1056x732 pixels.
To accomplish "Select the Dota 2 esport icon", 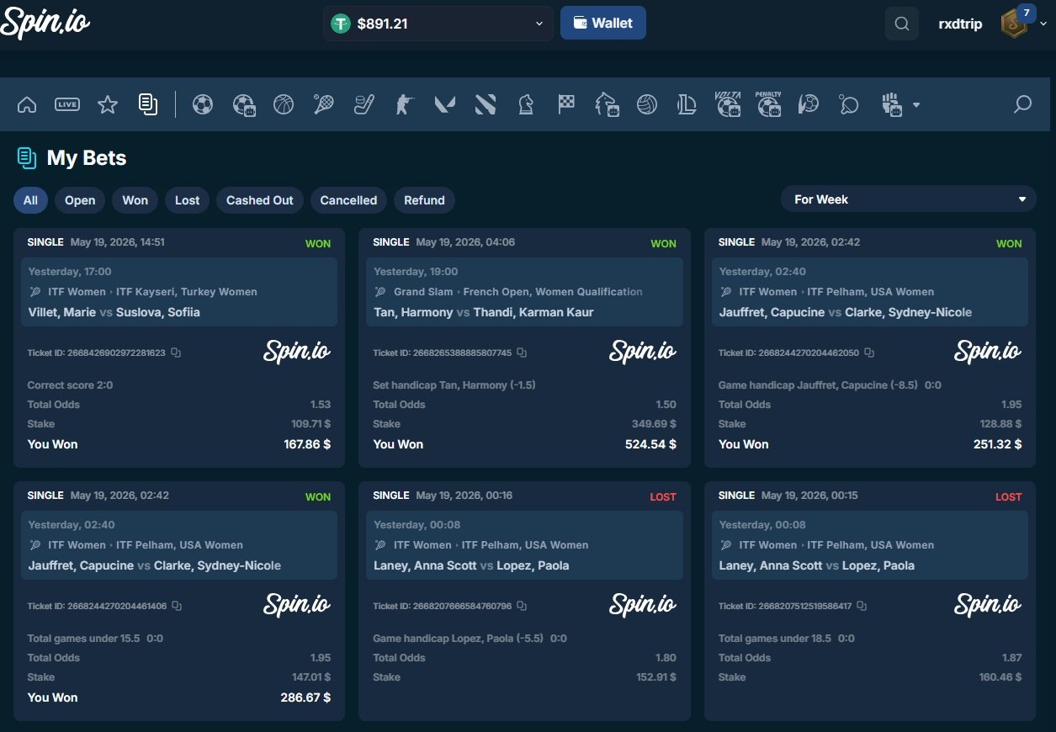I will pyautogui.click(x=486, y=104).
